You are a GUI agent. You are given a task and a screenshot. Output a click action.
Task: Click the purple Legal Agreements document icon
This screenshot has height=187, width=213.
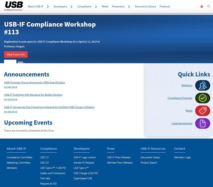(203, 123)
